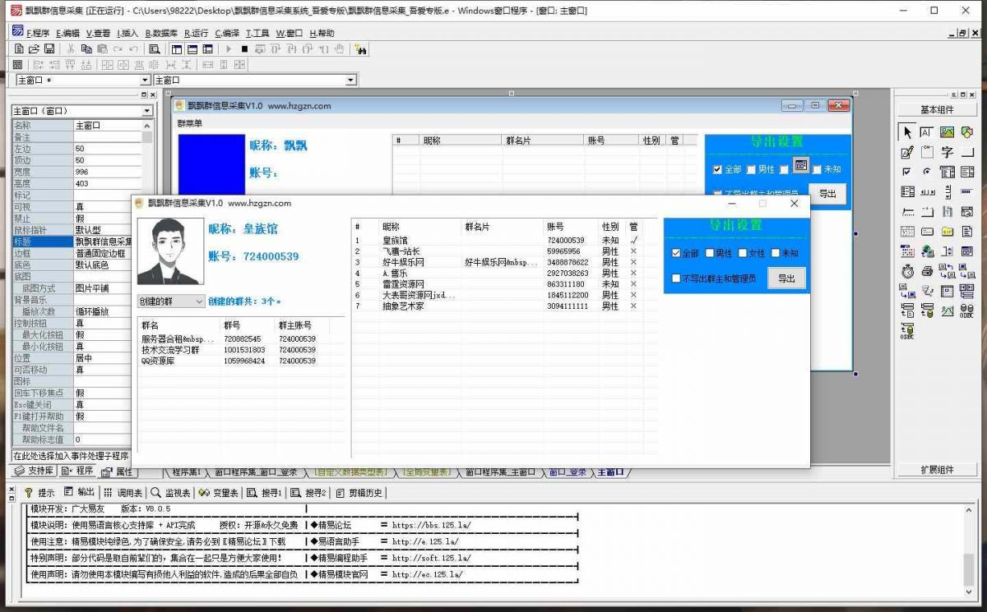
Task: Select the Timer component in the component box
Action: [907, 271]
